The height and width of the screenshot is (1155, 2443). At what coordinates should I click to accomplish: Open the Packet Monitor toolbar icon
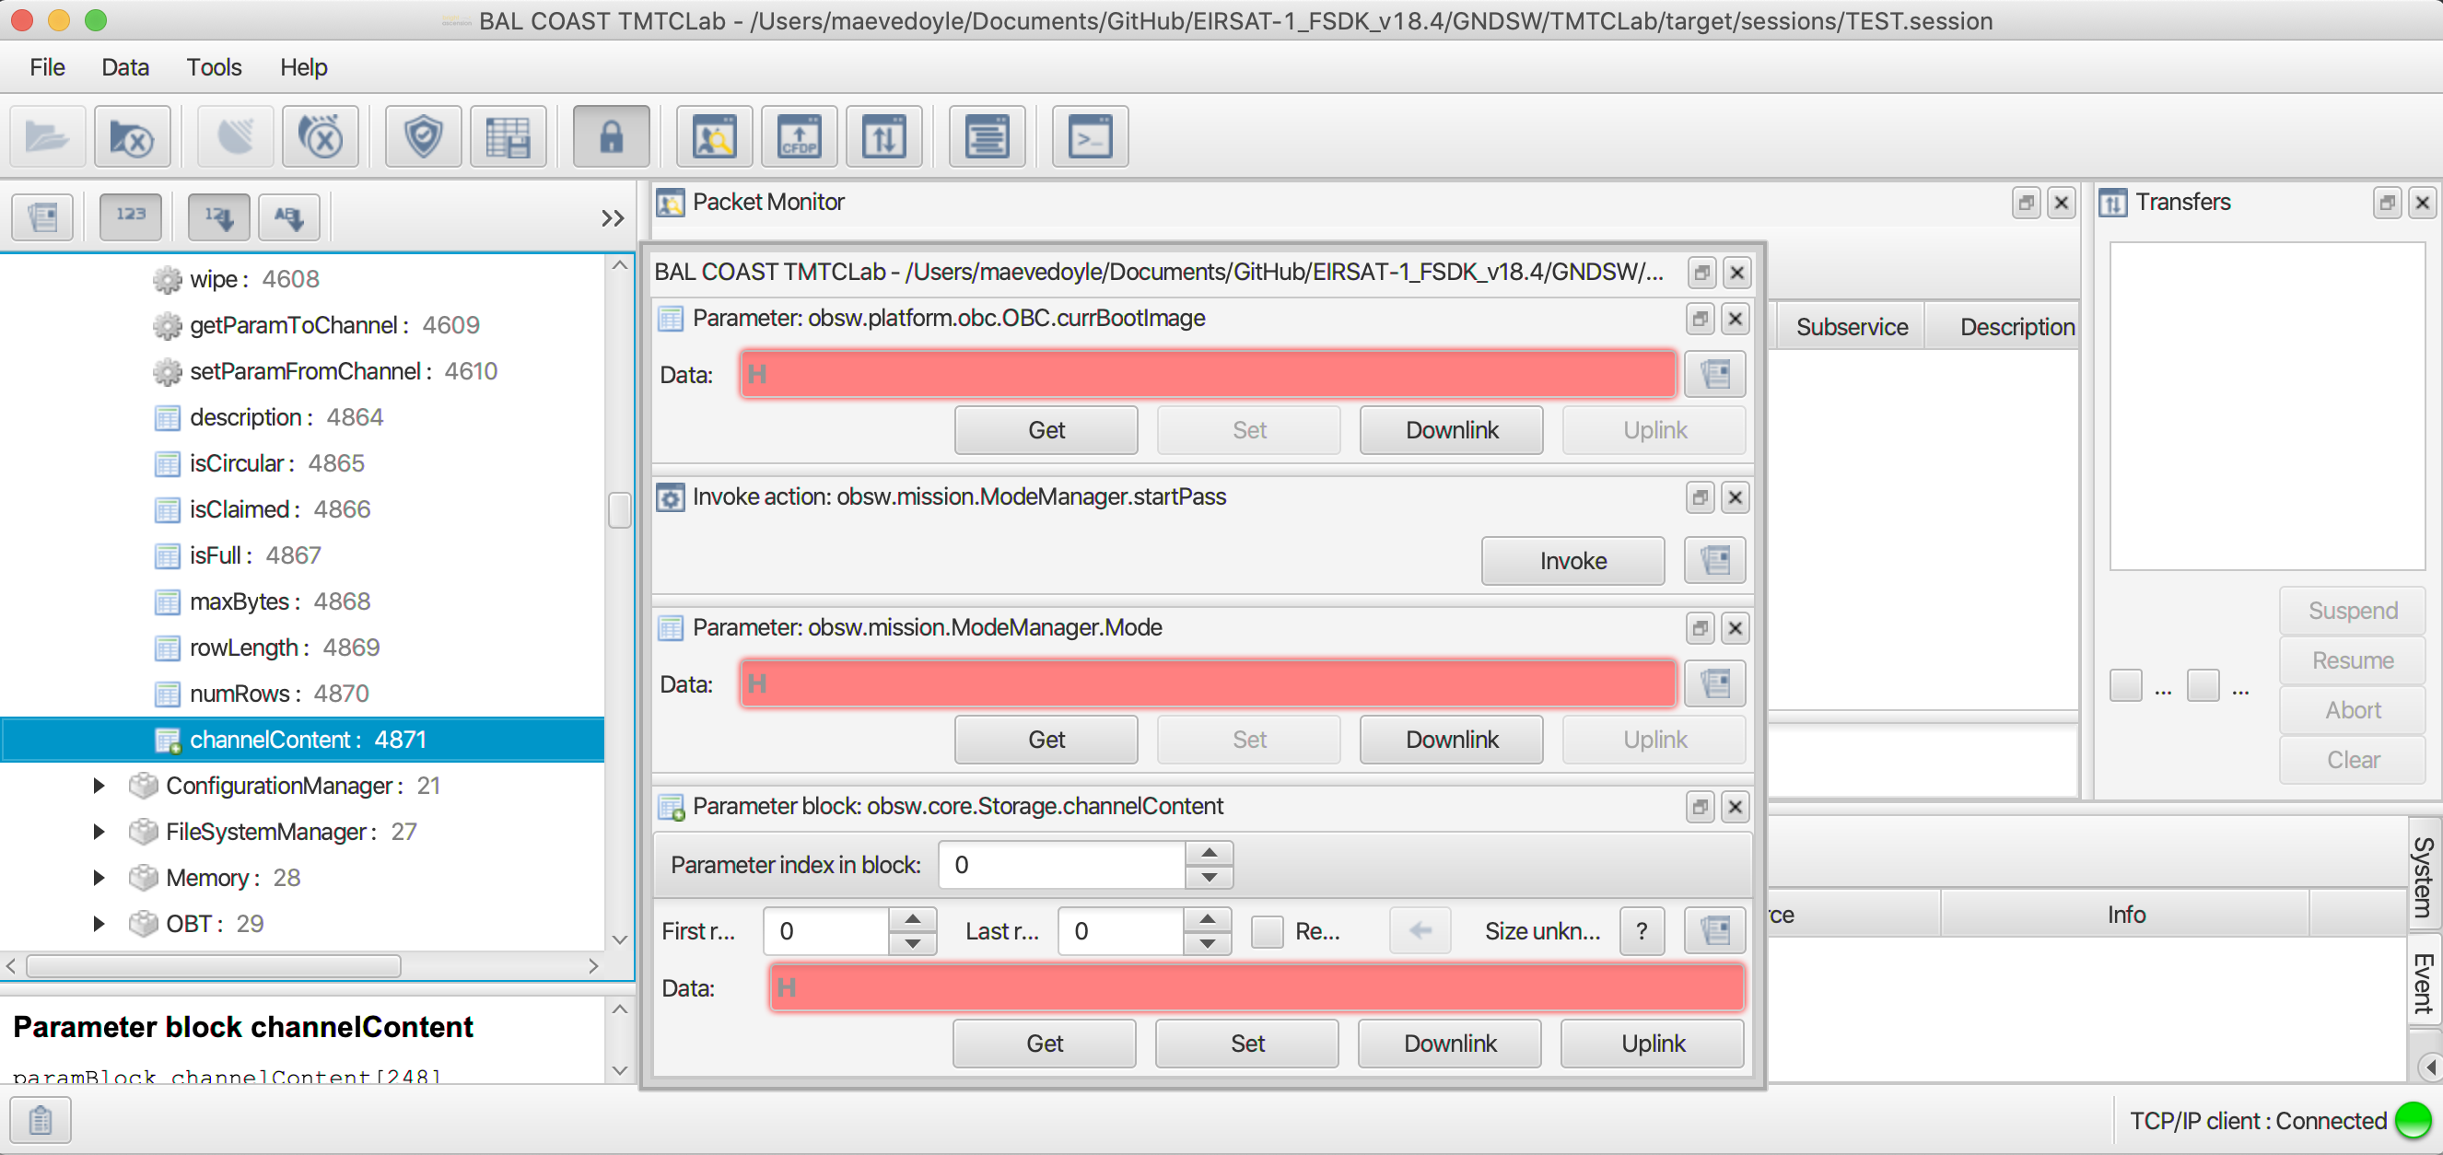tap(714, 136)
